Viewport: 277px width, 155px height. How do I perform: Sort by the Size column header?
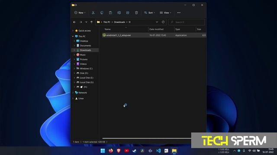click(x=199, y=29)
